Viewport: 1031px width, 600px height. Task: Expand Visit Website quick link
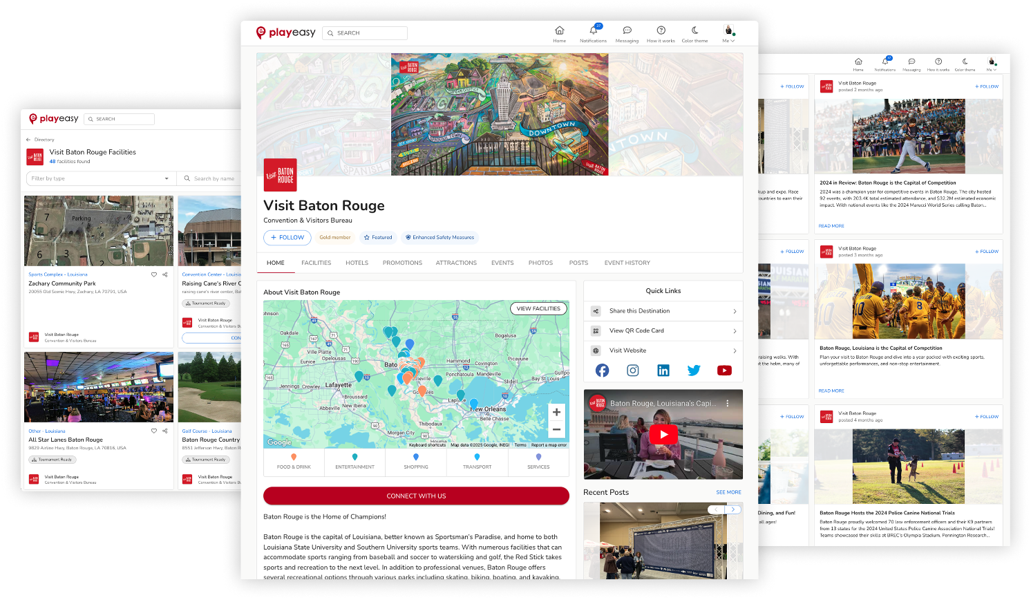(x=663, y=350)
